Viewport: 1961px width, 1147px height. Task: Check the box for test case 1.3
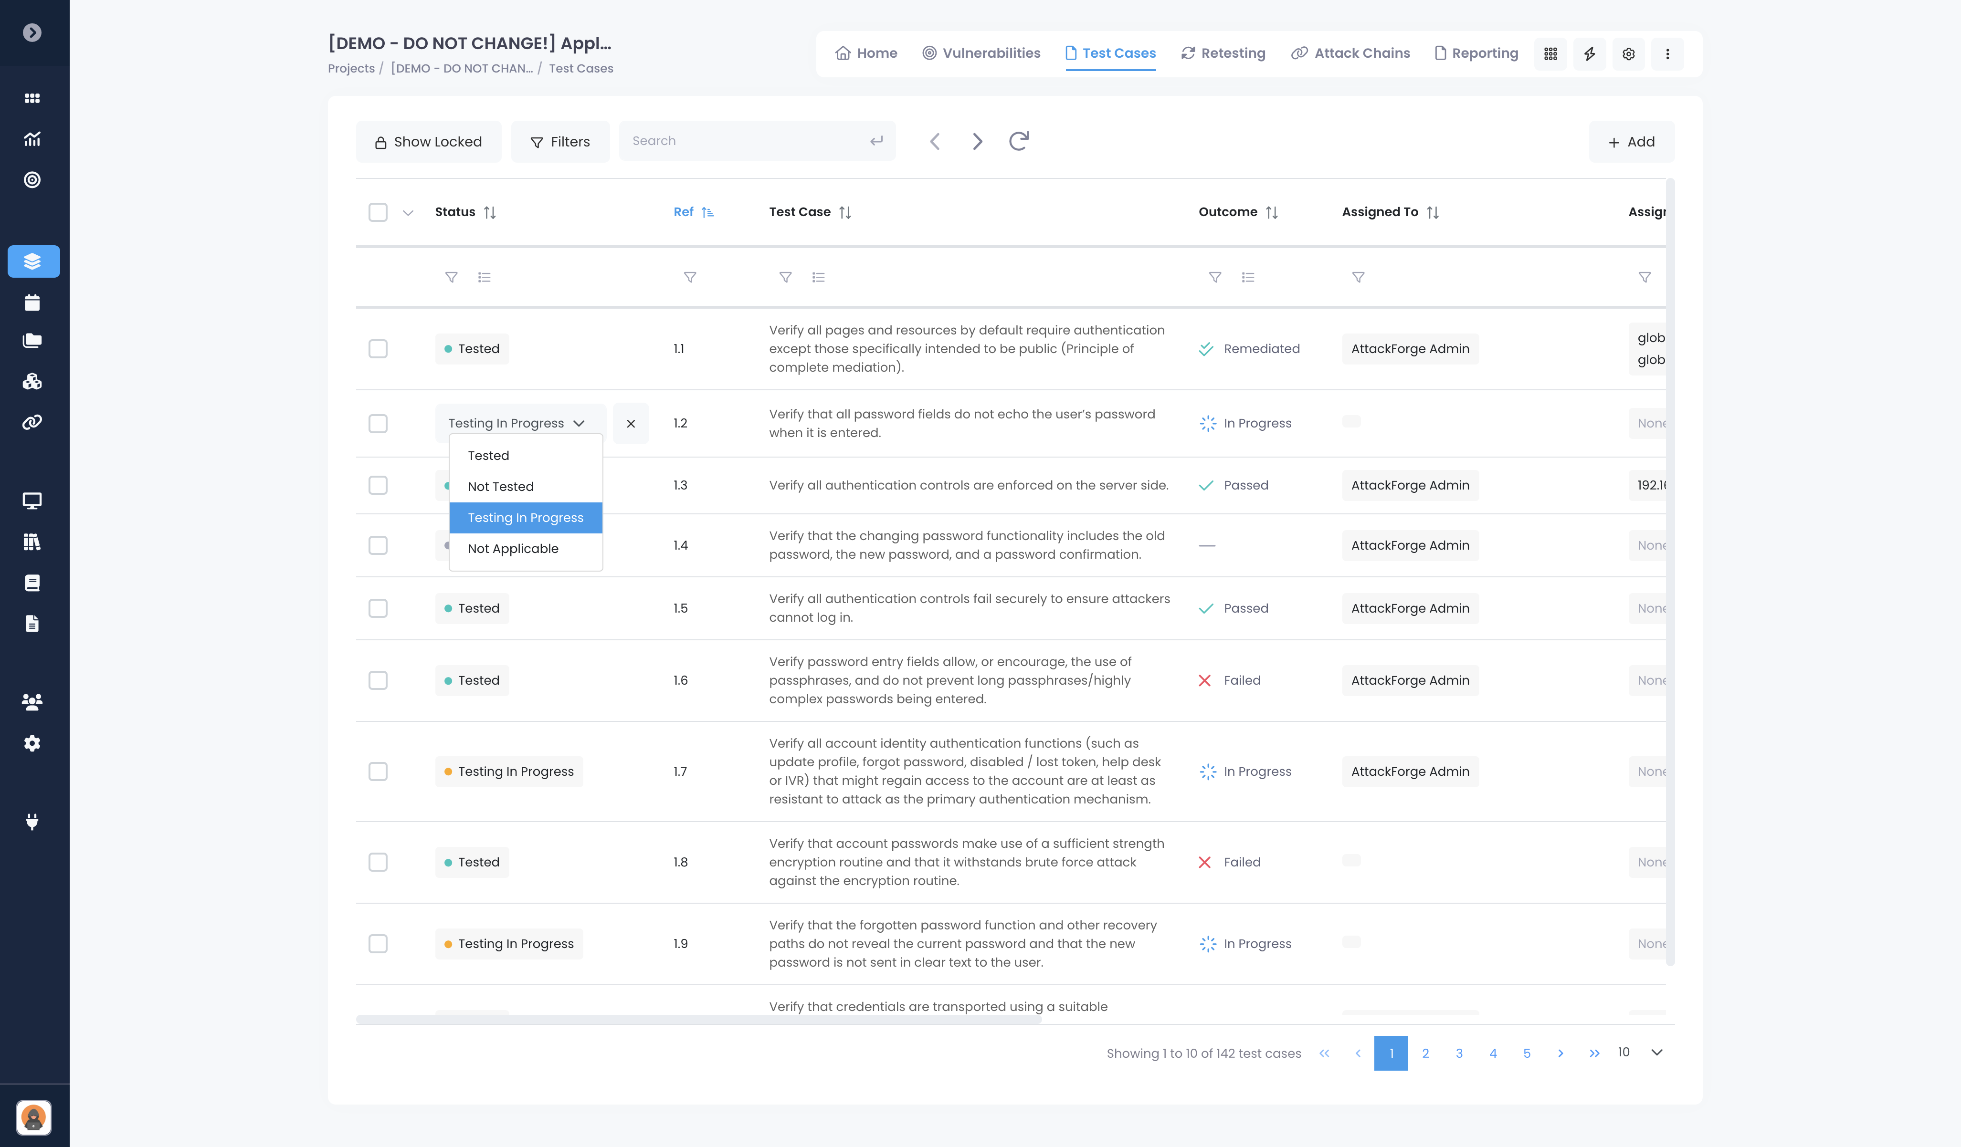[378, 485]
